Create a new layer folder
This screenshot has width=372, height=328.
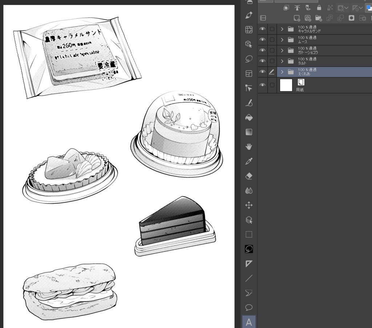click(x=319, y=18)
